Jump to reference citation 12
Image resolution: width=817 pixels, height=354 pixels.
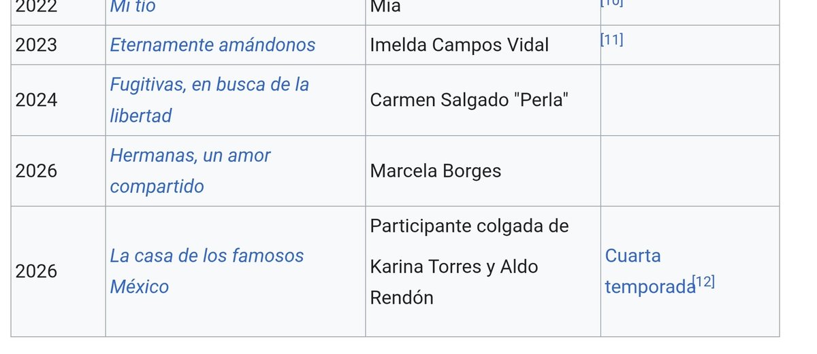(x=703, y=281)
